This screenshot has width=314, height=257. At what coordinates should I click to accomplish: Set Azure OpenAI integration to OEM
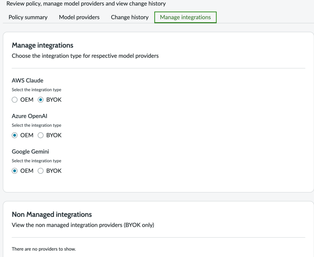tap(15, 135)
